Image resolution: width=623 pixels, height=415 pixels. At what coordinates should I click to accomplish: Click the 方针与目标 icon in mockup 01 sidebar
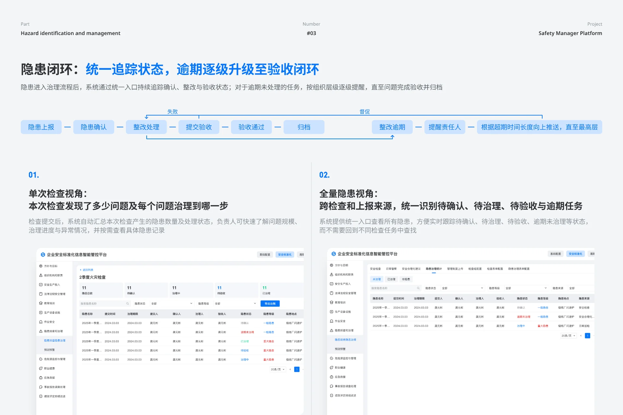[x=41, y=266]
